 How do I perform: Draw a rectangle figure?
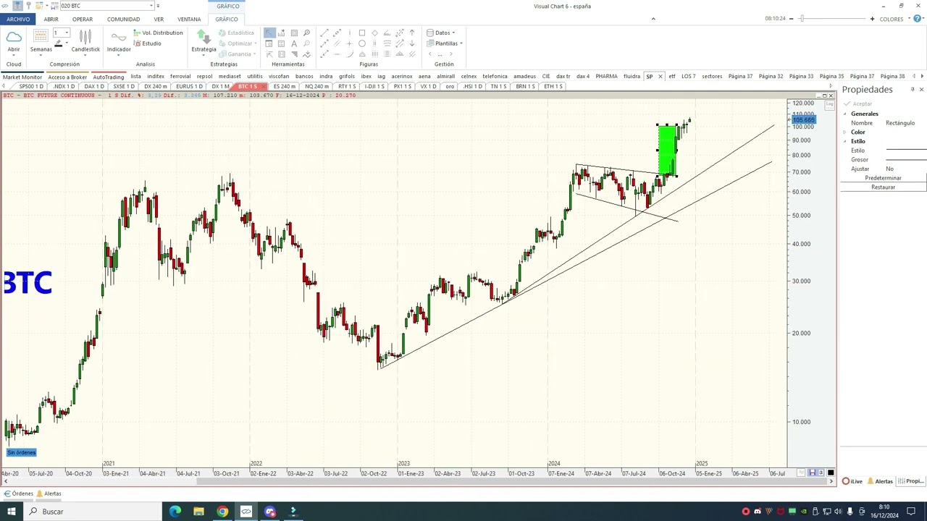362,33
